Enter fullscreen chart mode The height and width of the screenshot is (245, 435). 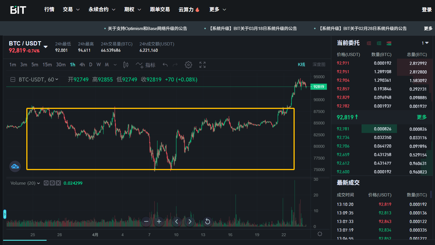202,65
